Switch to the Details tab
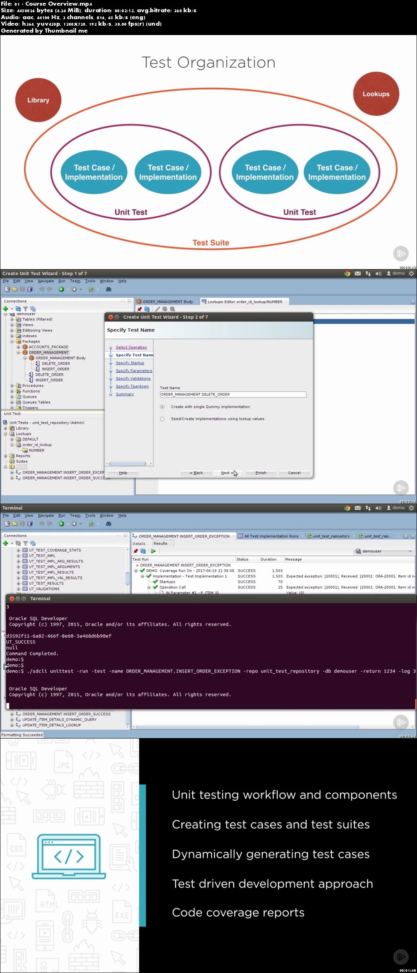Image resolution: width=417 pixels, height=973 pixels. coord(139,544)
